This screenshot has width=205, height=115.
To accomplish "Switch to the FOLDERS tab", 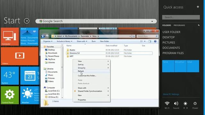I will click(167, 25).
